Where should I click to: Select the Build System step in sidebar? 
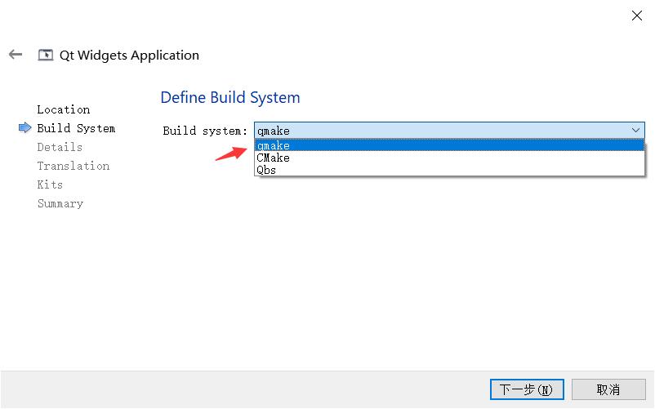[76, 128]
